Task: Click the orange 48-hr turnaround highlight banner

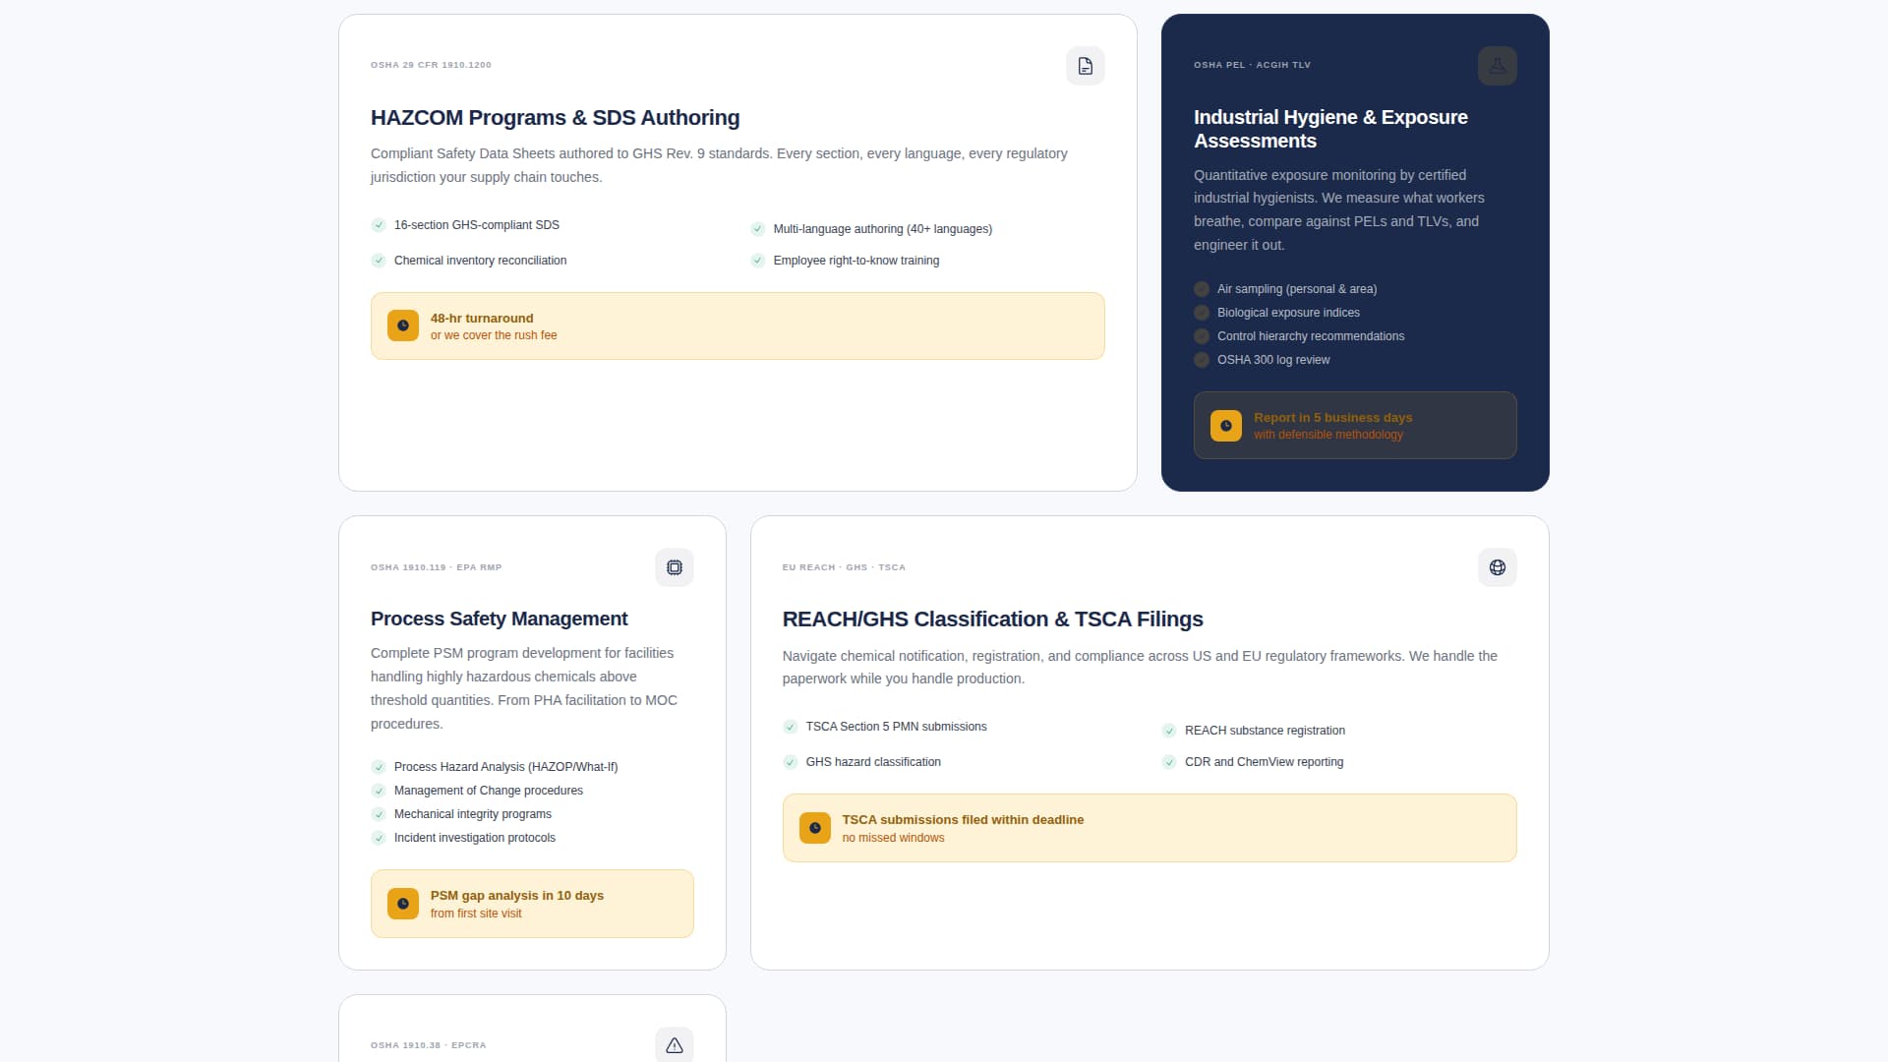Action: [x=737, y=325]
